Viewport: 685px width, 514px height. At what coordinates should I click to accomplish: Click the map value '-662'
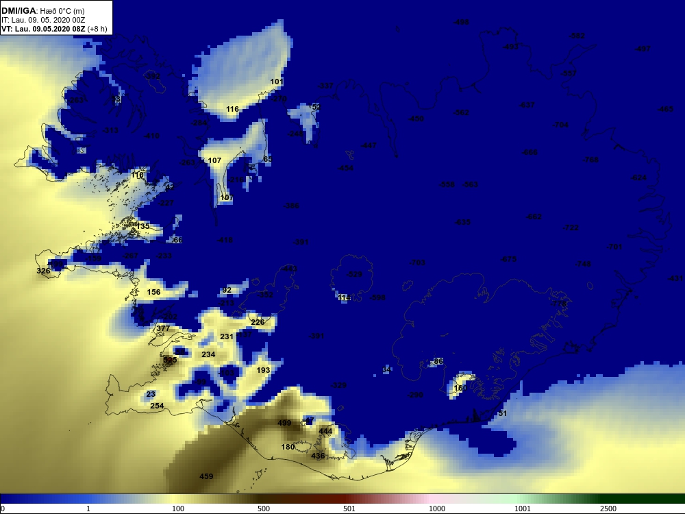(x=534, y=217)
